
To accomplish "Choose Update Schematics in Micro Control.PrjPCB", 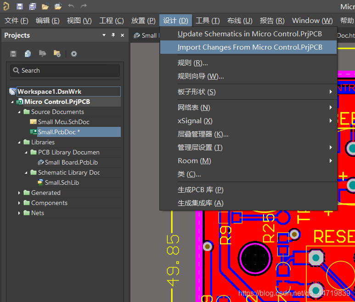I will pyautogui.click(x=248, y=34).
